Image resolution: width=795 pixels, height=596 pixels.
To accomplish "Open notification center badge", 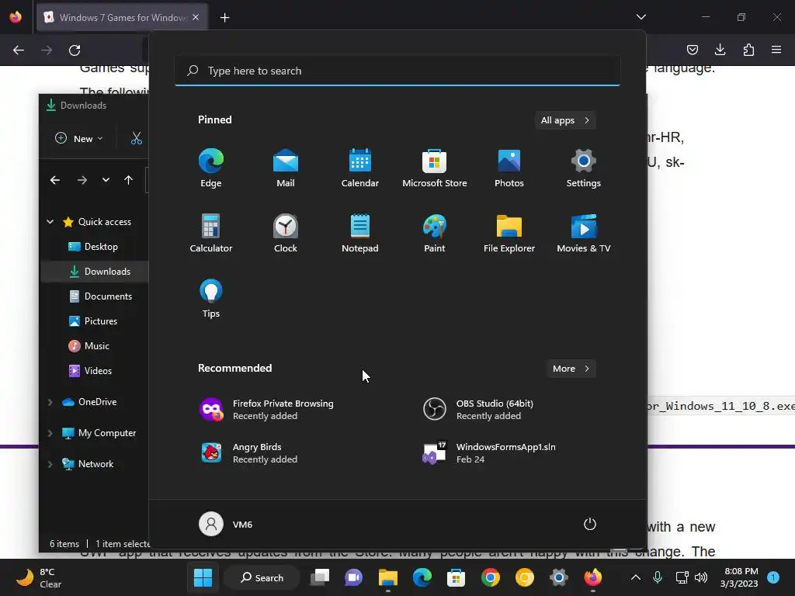I will [x=773, y=577].
